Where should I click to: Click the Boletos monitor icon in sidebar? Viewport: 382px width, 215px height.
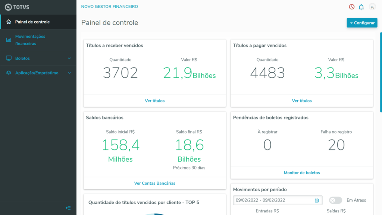(8, 58)
